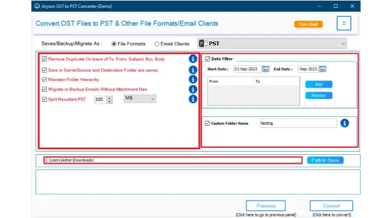This screenshot has height=218, width=392.
Task: Toggle Date Filter checkbox
Action: [x=208, y=59]
